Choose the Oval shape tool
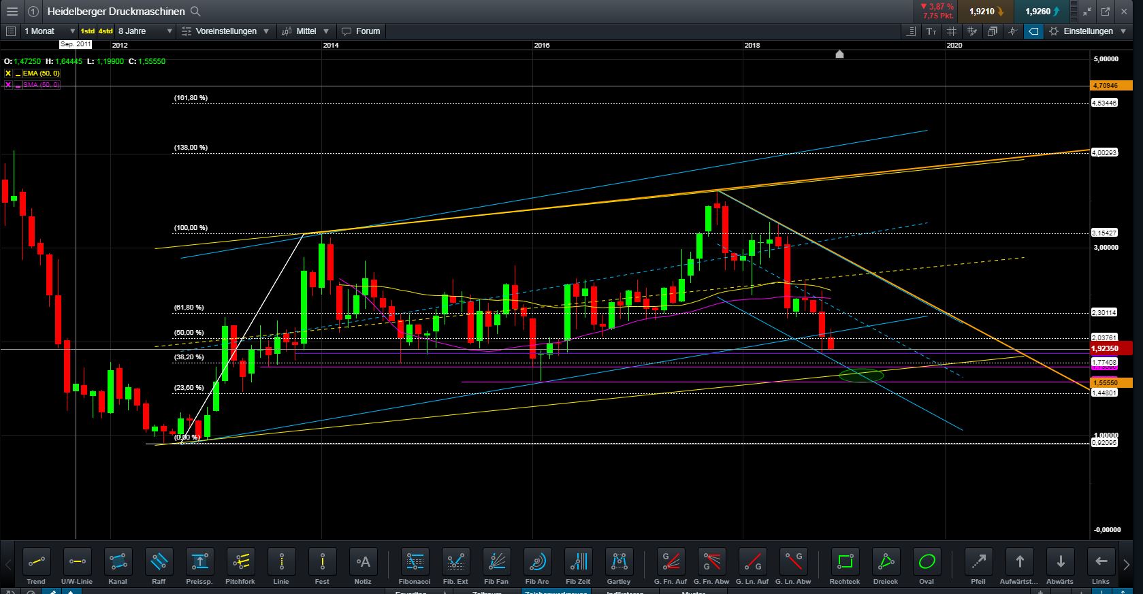Image resolution: width=1143 pixels, height=594 pixels. (x=927, y=562)
